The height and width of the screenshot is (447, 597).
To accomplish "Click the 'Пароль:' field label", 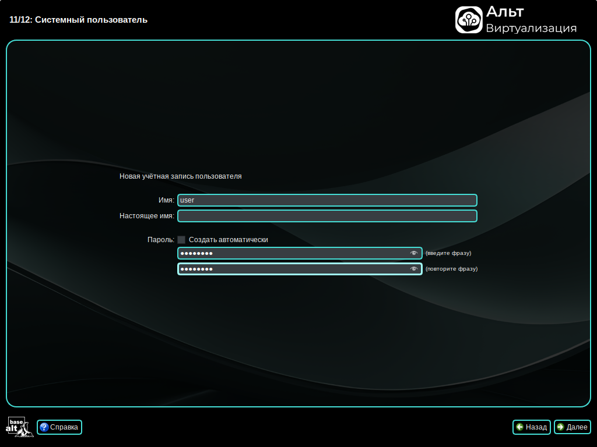I will pyautogui.click(x=161, y=240).
